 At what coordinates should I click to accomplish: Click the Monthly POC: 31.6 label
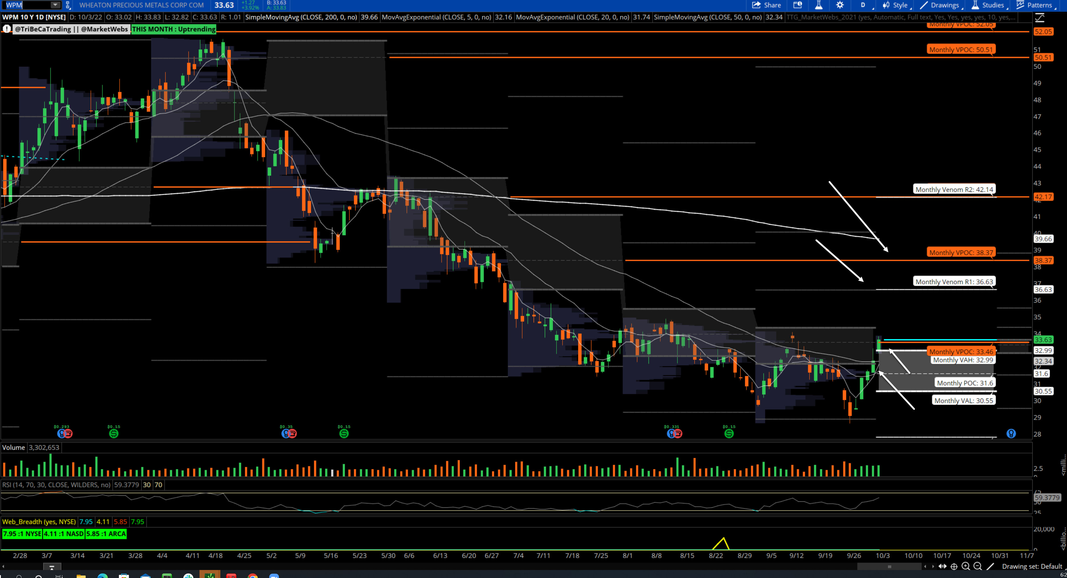tap(965, 383)
